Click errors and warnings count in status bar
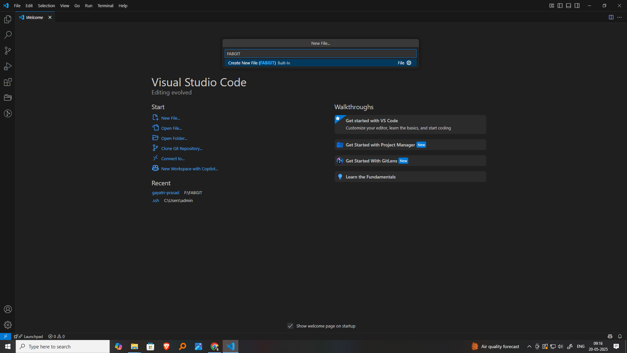The width and height of the screenshot is (627, 353). point(56,336)
